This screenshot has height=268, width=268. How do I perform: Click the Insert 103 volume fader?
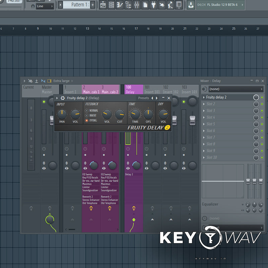pyautogui.click(x=192, y=120)
